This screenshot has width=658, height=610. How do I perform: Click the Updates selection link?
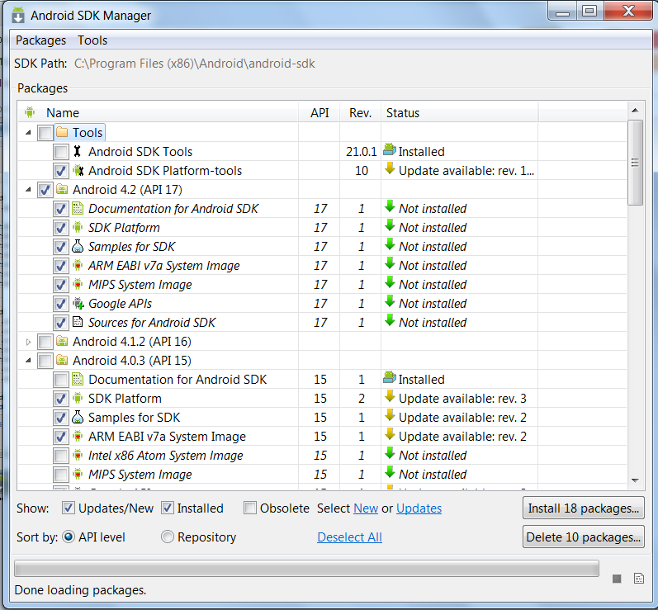coord(419,508)
